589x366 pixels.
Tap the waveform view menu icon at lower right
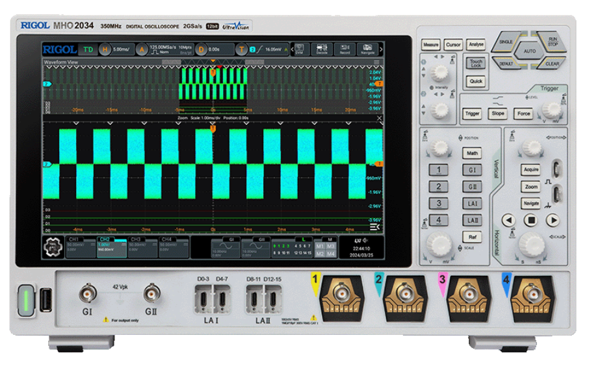(x=374, y=227)
